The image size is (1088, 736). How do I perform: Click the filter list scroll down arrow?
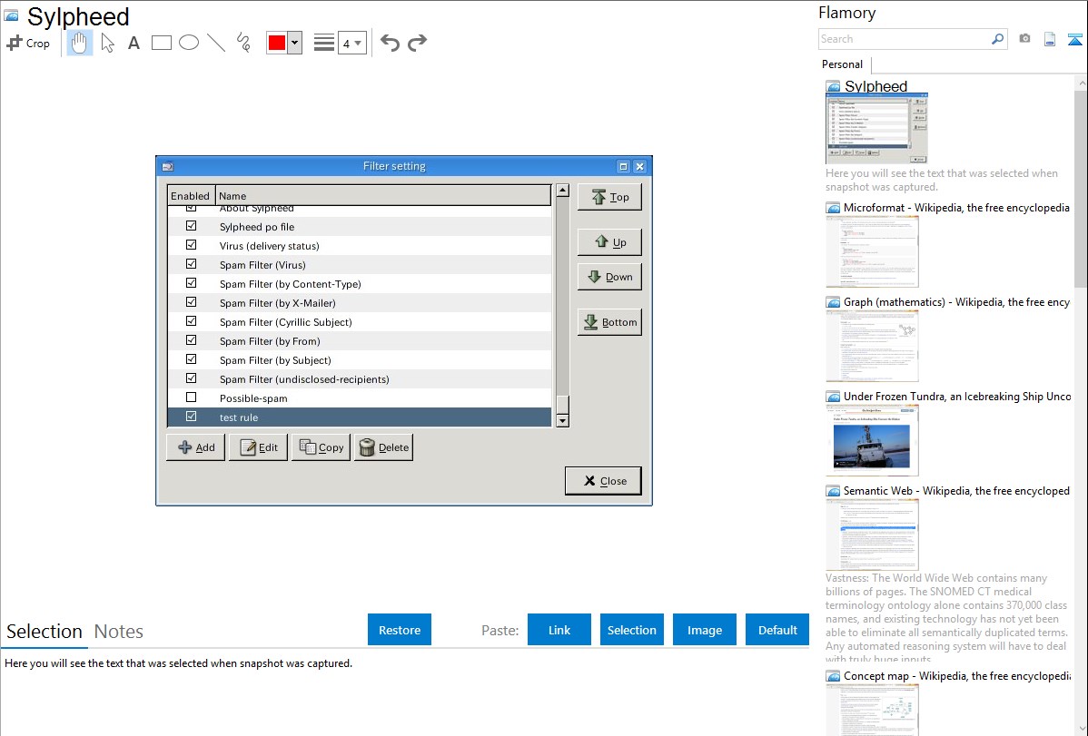[563, 420]
